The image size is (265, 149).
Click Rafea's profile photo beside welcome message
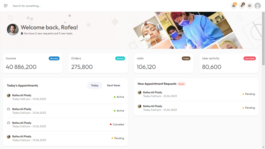coord(13,29)
